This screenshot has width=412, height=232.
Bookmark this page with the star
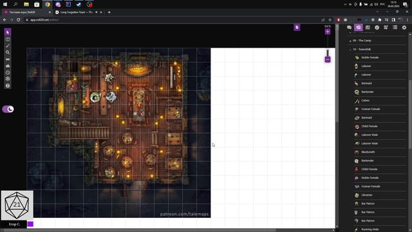click(330, 20)
